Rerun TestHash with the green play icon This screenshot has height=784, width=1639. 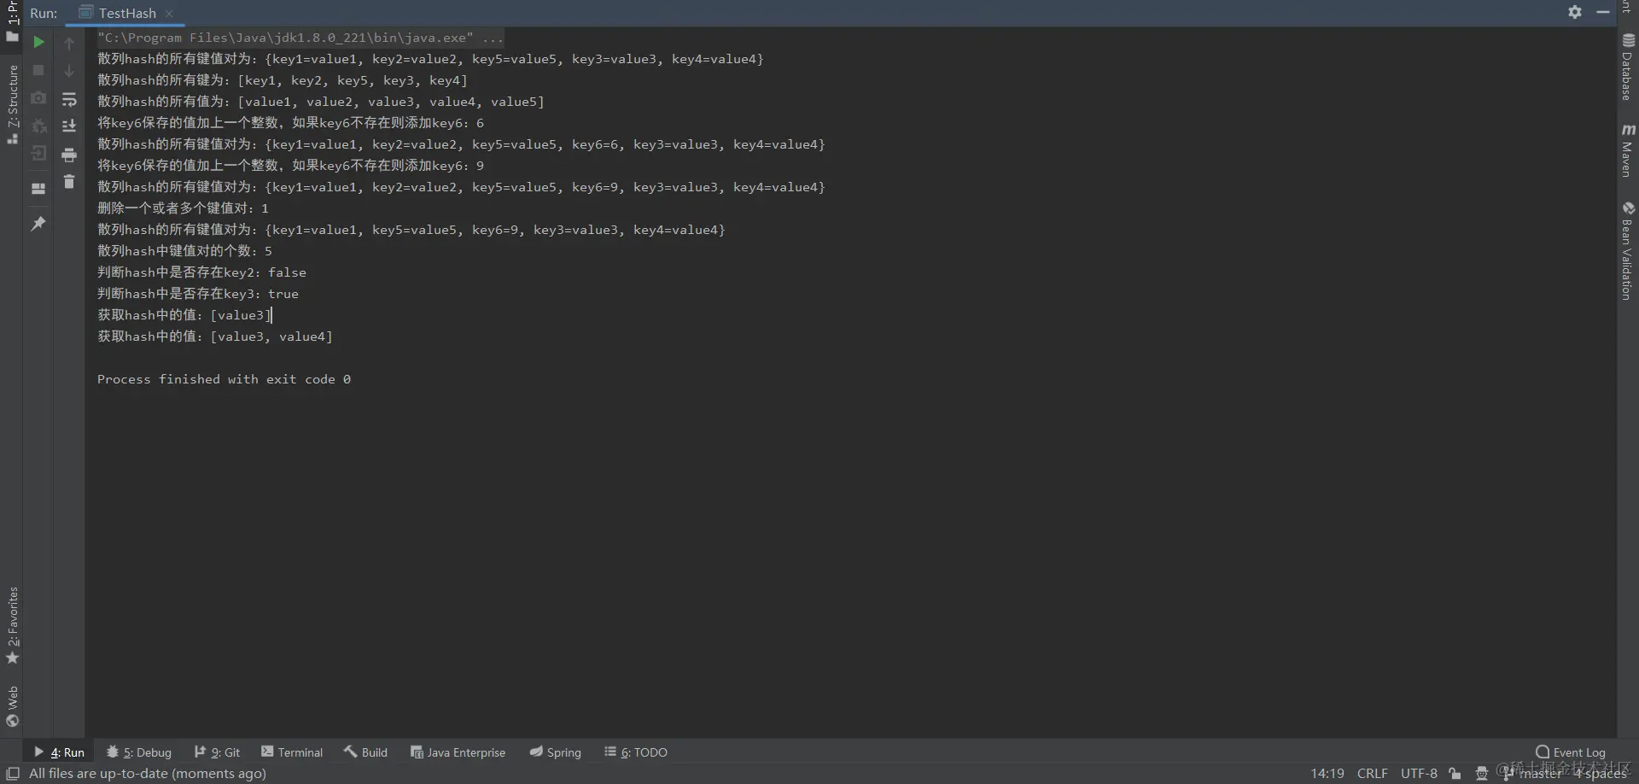click(38, 42)
